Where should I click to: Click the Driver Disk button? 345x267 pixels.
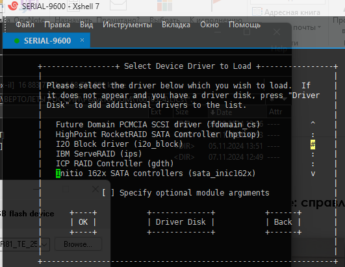tap(181, 222)
